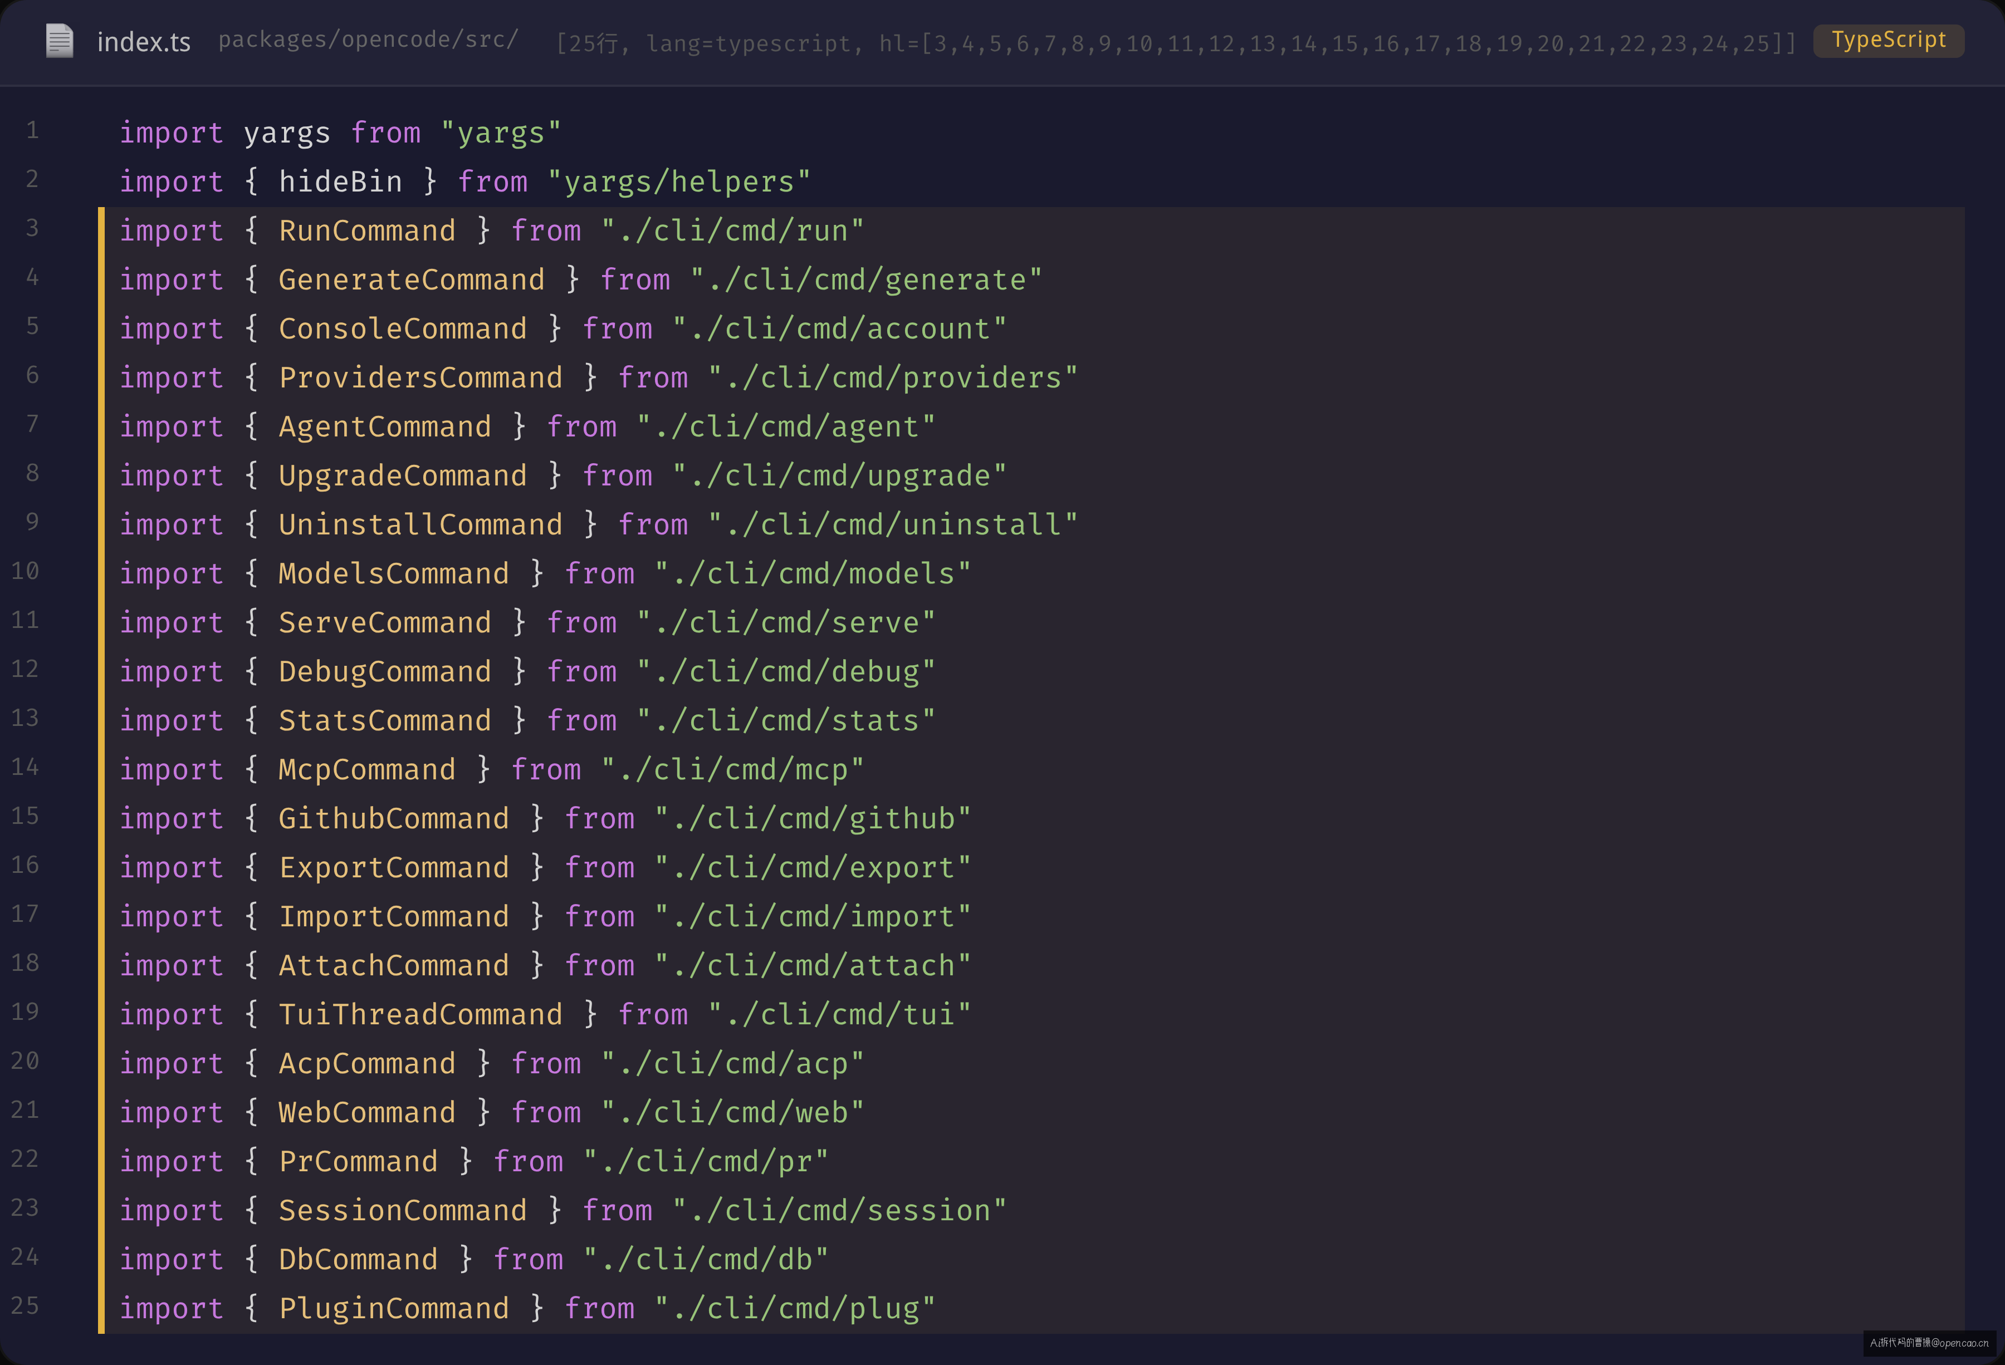This screenshot has height=1365, width=2005.
Task: Click the "./cli/cmd/import" string
Action: (x=813, y=917)
